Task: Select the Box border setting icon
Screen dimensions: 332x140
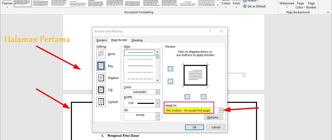Action: coord(101,66)
